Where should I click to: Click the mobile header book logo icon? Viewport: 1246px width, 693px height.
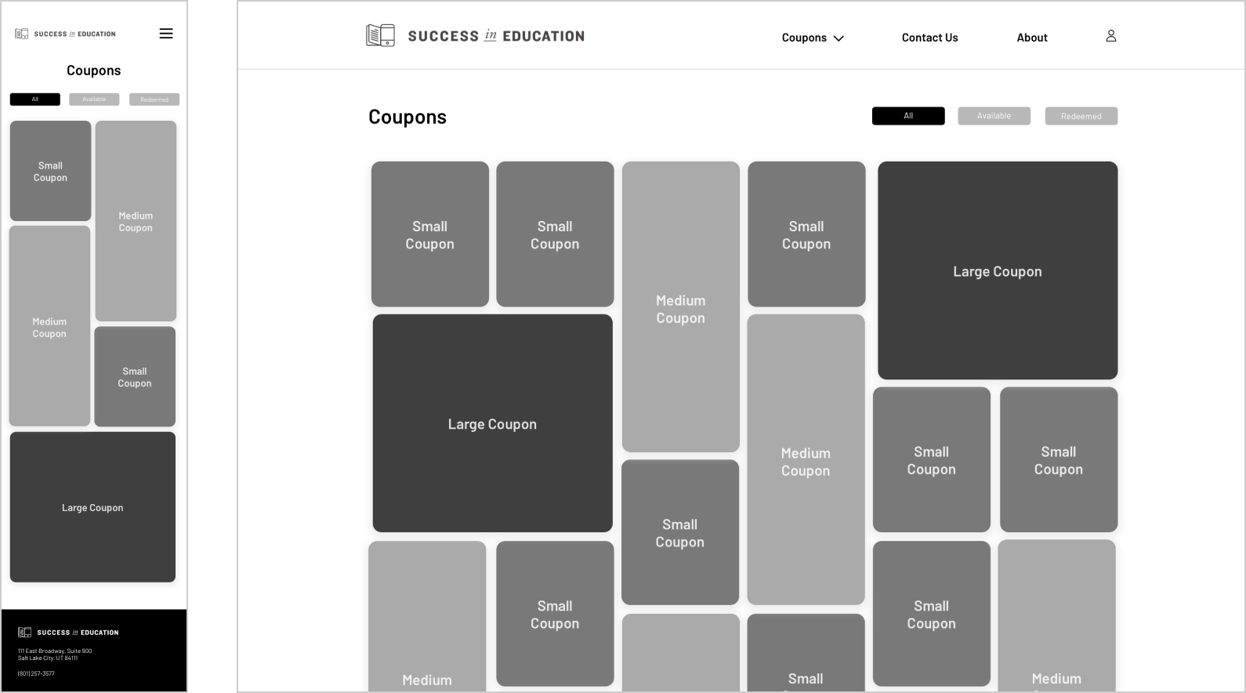22,34
